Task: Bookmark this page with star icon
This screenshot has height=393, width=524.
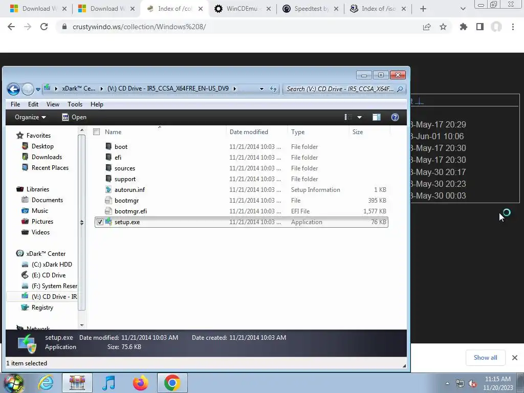Action: [443, 27]
